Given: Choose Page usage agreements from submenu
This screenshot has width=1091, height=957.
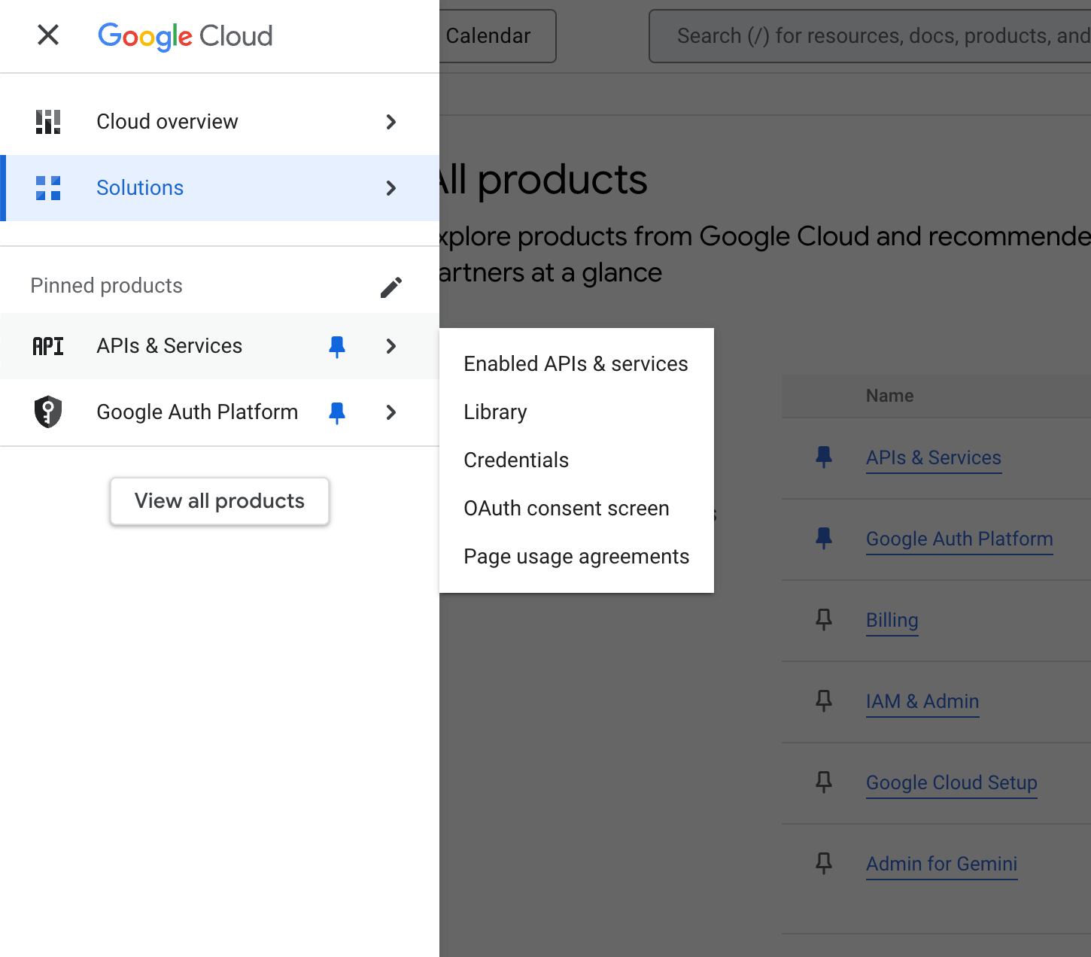Looking at the screenshot, I should [x=576, y=557].
